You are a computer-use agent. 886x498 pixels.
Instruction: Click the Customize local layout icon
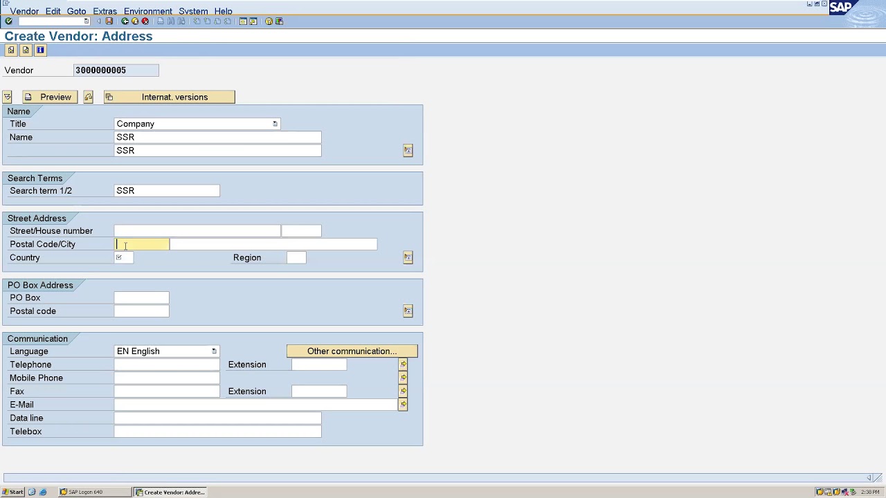click(x=279, y=21)
